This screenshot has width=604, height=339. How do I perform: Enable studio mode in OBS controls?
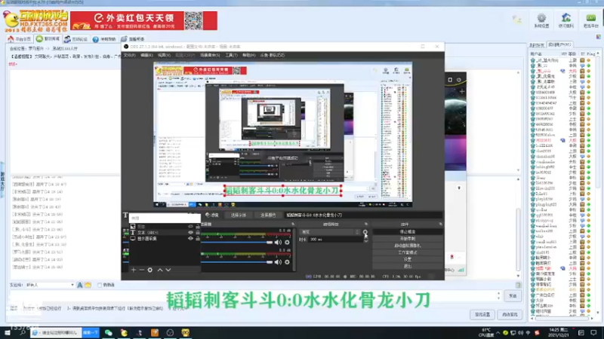[407, 252]
